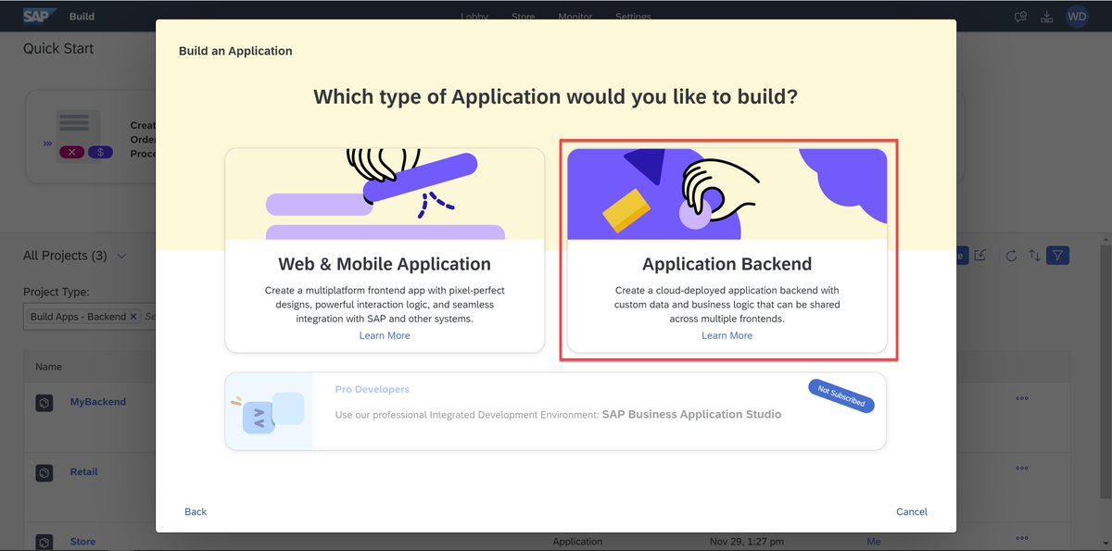Click the Application type cell in Store row
This screenshot has width=1112, height=551.
(x=577, y=542)
